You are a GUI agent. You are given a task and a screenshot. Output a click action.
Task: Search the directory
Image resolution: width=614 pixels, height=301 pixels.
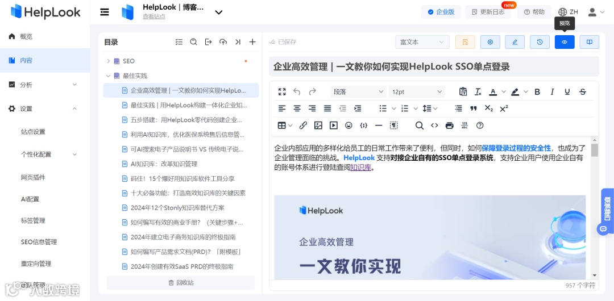(x=193, y=42)
